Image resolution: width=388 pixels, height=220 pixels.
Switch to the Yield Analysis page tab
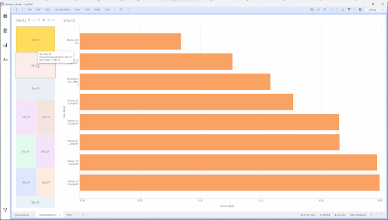tap(22, 215)
